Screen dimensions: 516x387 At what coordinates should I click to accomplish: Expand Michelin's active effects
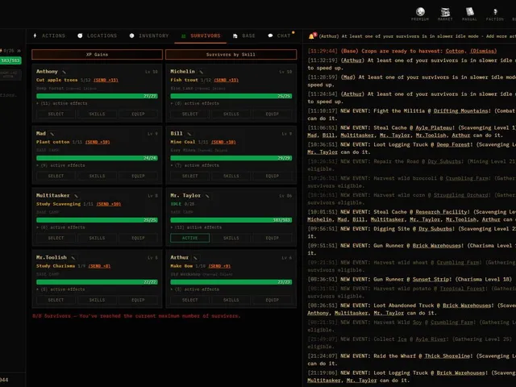[x=195, y=103]
